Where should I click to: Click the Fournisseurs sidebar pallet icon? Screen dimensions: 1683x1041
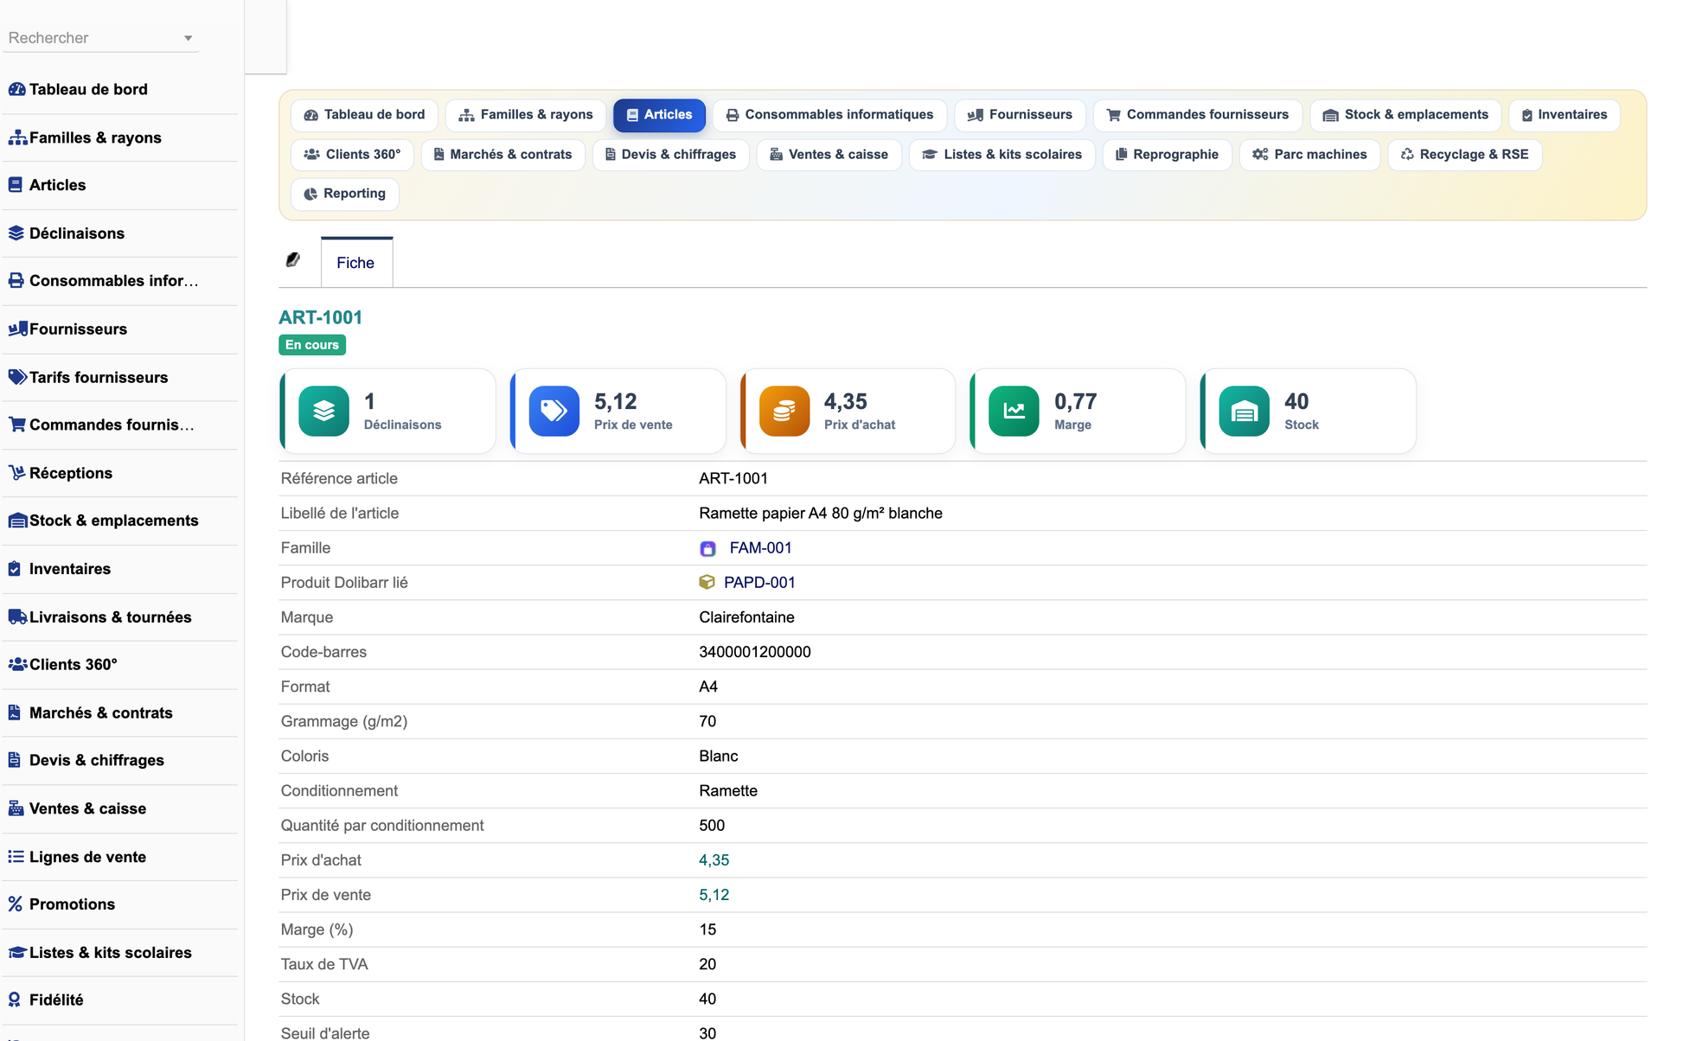[x=17, y=329]
